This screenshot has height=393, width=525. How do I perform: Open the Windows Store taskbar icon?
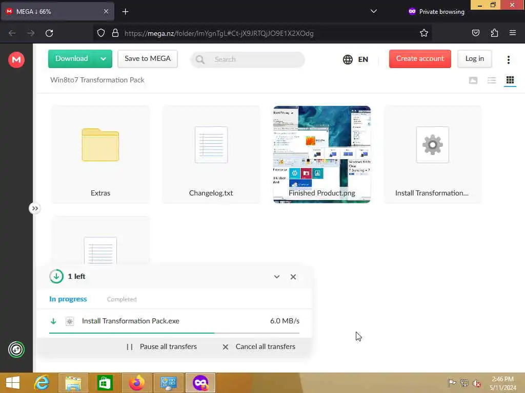point(105,383)
